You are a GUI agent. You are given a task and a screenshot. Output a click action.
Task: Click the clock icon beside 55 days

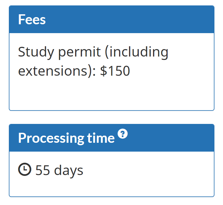[x=25, y=169]
